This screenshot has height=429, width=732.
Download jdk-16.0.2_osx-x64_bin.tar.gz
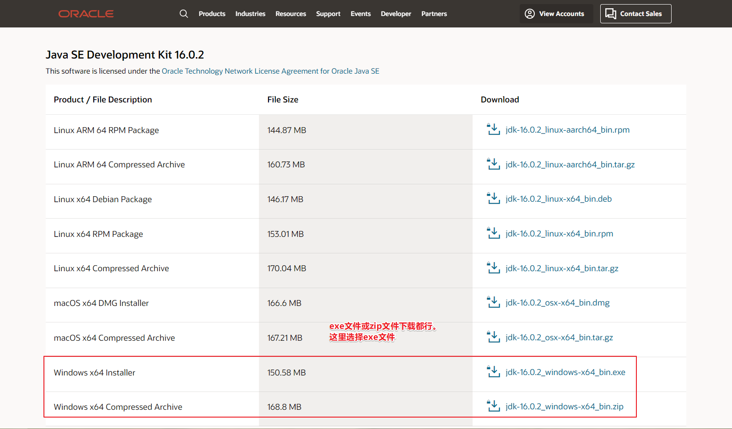(x=559, y=338)
